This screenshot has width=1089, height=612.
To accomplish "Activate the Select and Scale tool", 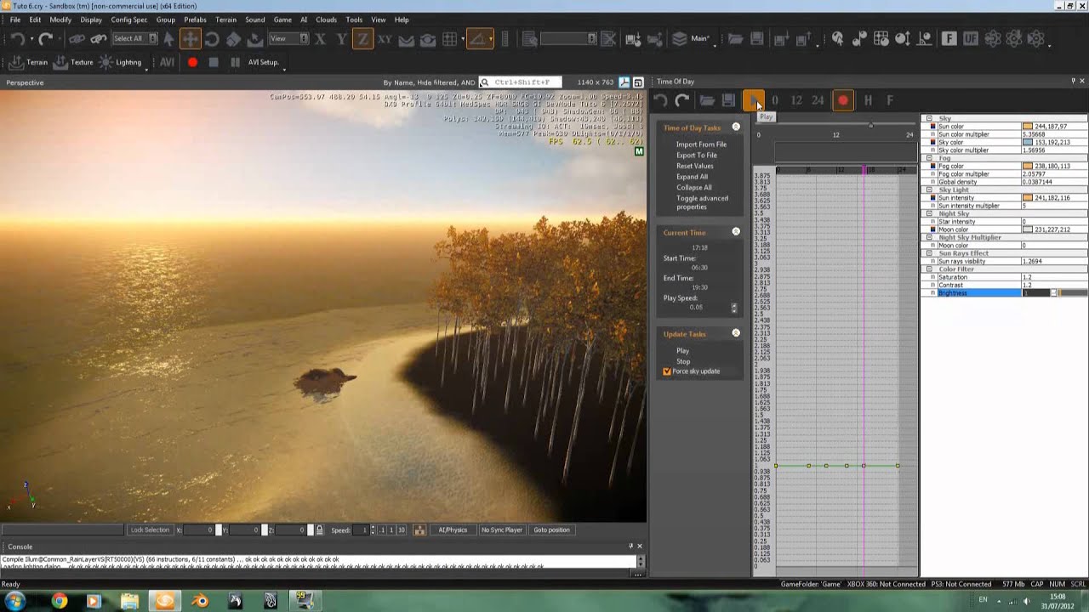I will coord(233,39).
